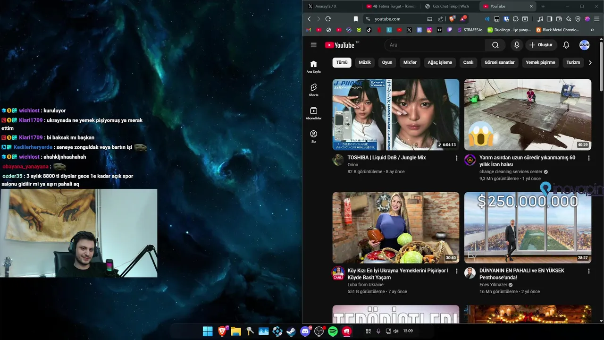Screen dimensions: 604x340
Task: Open the Orion channel link
Action: click(352, 165)
